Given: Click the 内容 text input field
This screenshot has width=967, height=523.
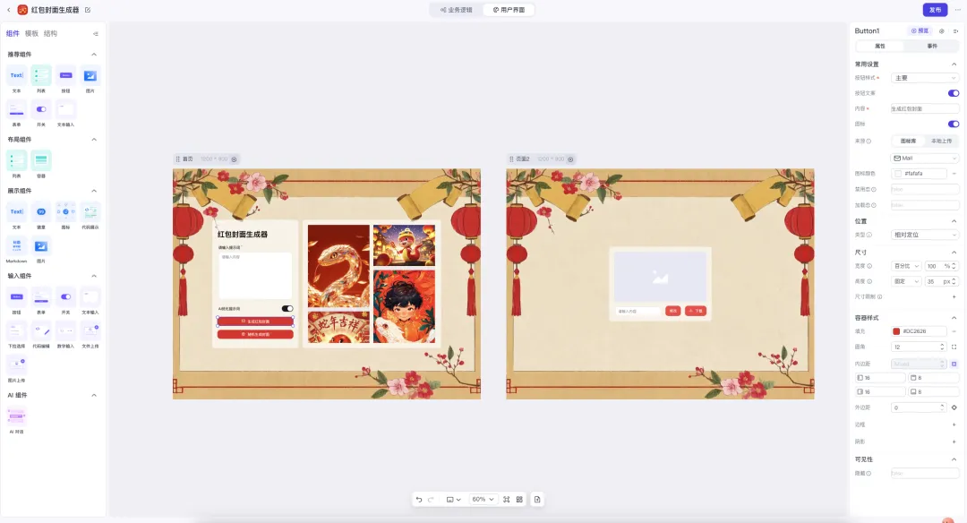Looking at the screenshot, I should click(x=925, y=108).
